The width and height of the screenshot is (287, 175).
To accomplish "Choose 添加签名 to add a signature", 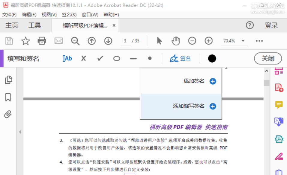I will coord(196,81).
